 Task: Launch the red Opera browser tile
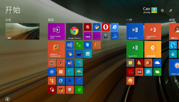tap(106, 27)
